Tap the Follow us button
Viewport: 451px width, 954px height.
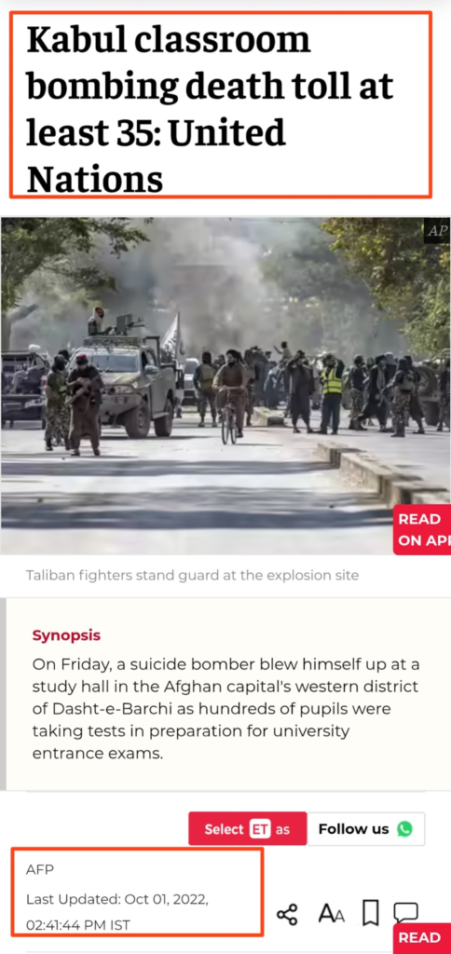tap(366, 828)
